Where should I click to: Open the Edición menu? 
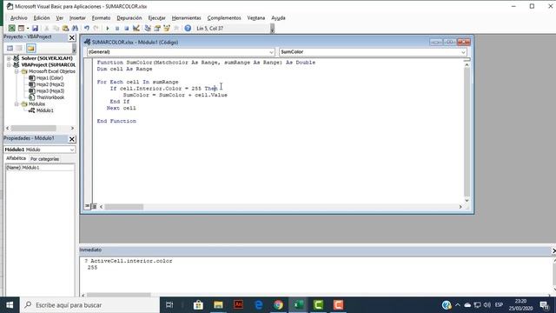click(42, 17)
